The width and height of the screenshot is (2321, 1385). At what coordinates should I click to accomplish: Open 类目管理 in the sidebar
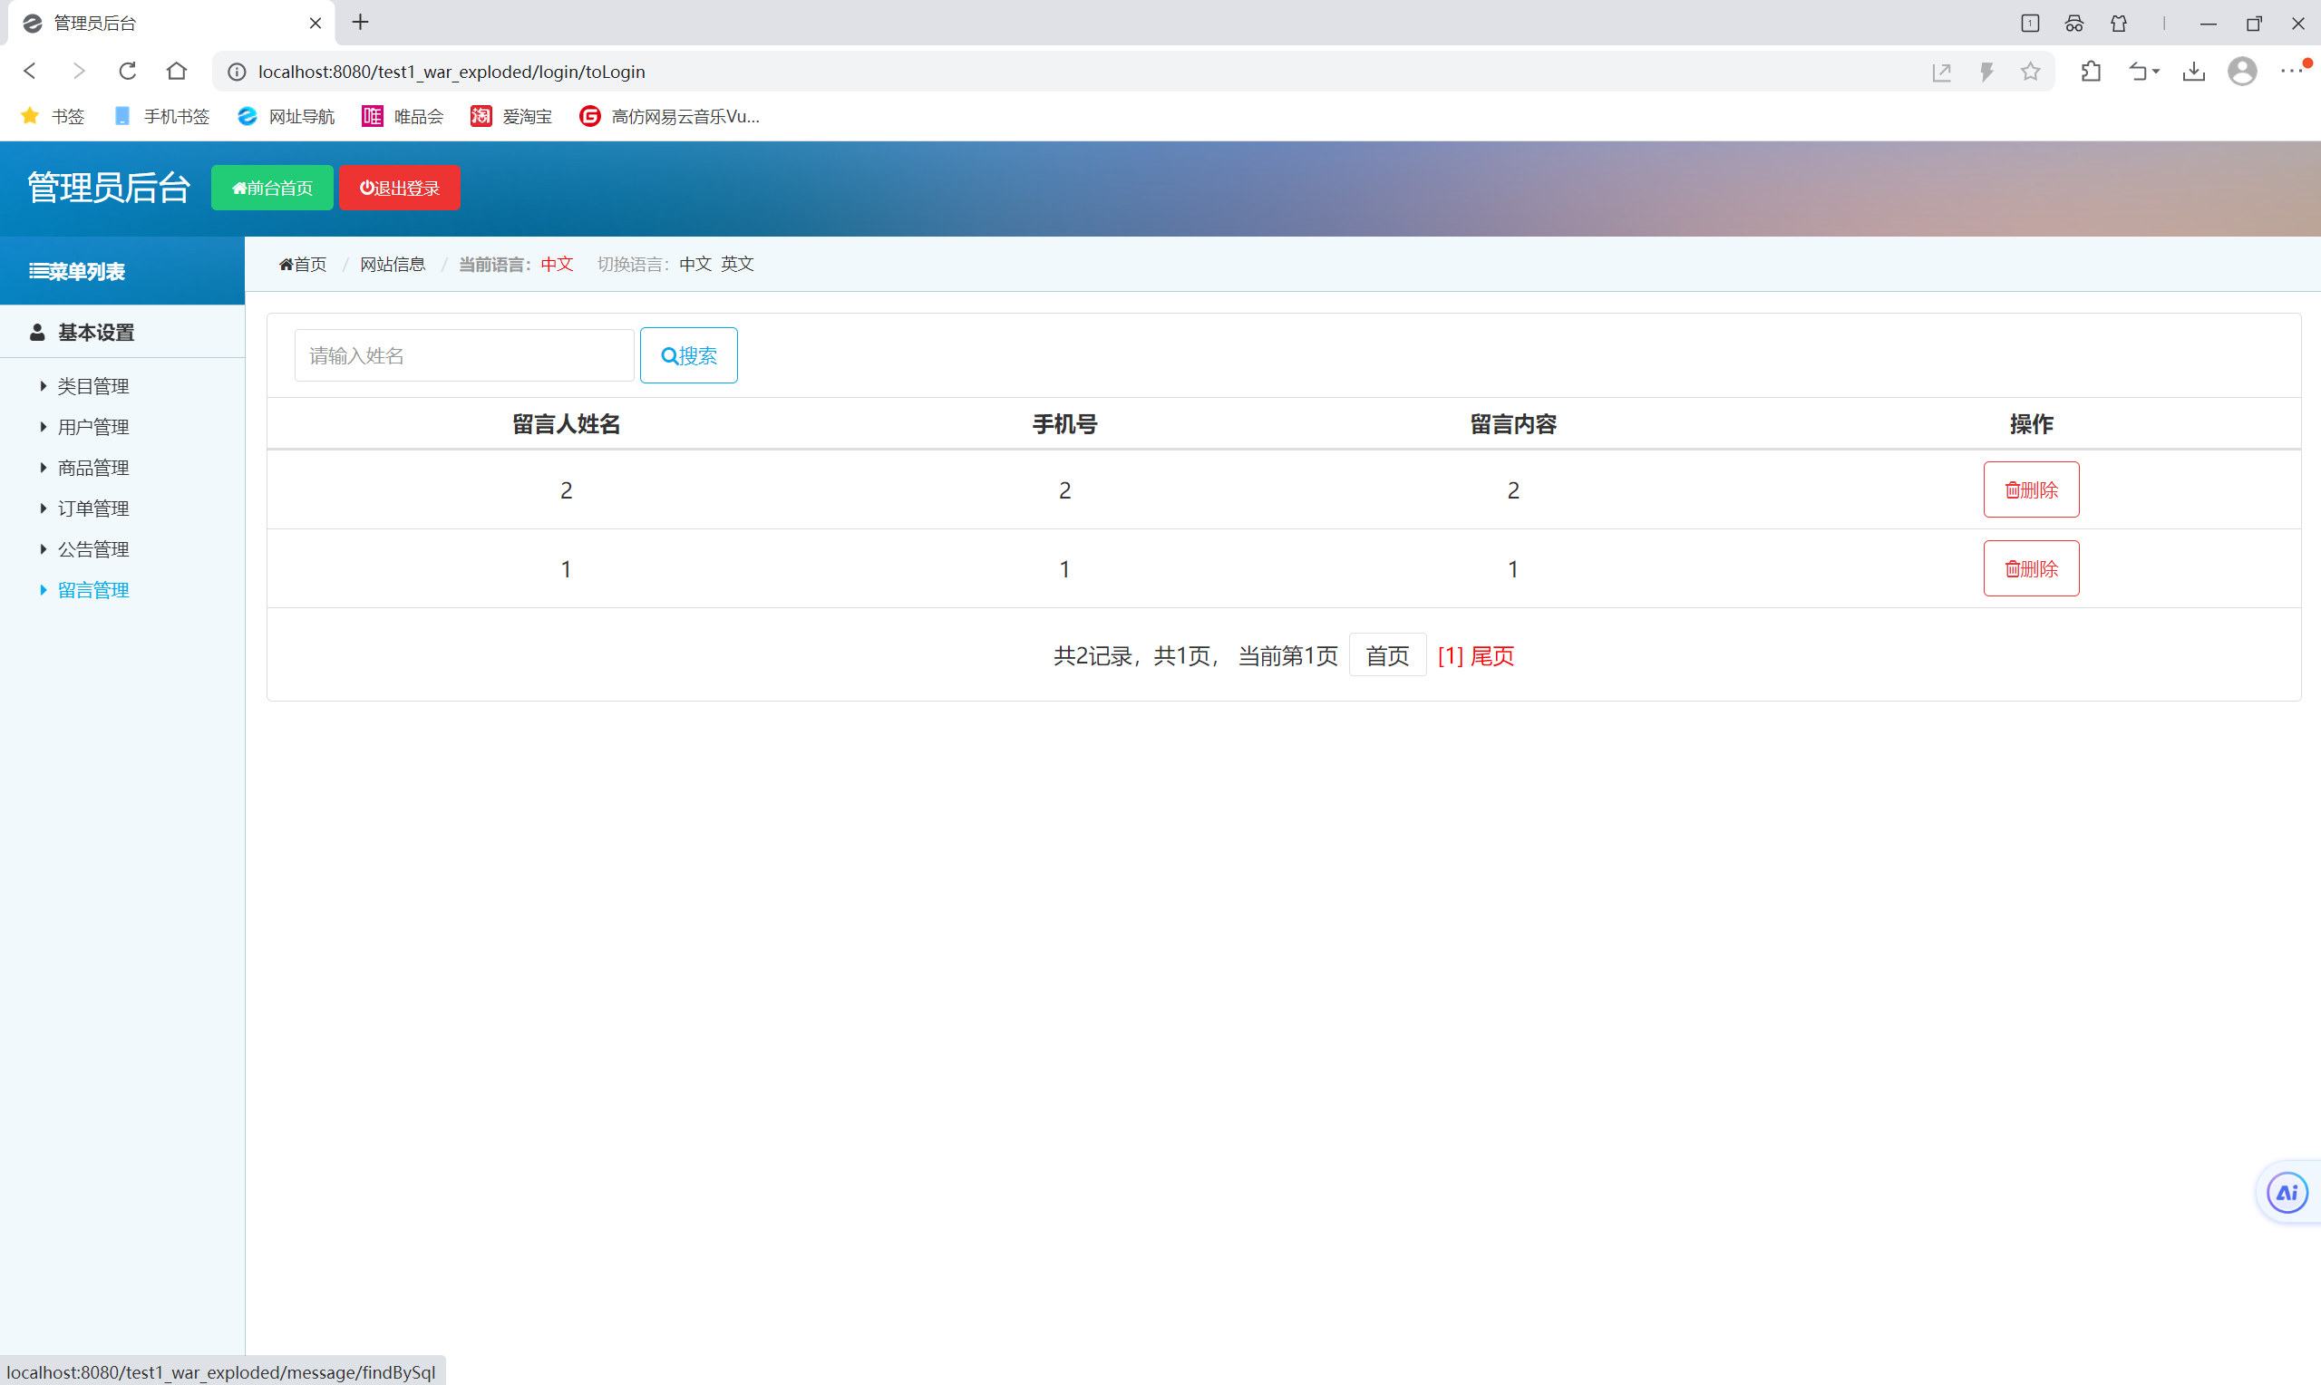tap(93, 385)
